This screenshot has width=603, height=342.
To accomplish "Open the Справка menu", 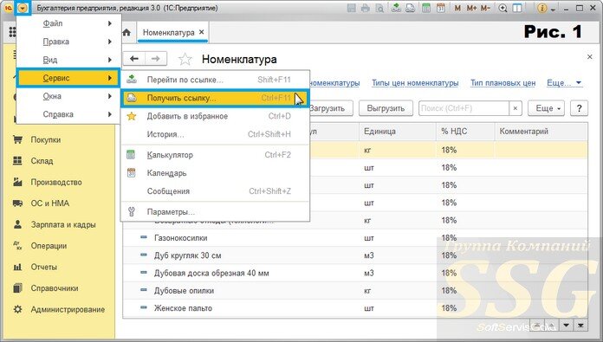I will tap(68, 114).
